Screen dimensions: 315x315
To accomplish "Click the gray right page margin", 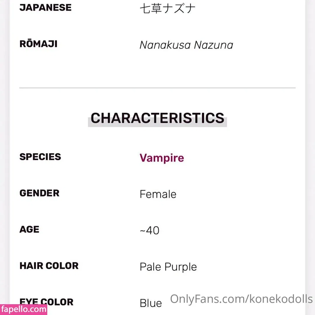I will click(x=310, y=146).
